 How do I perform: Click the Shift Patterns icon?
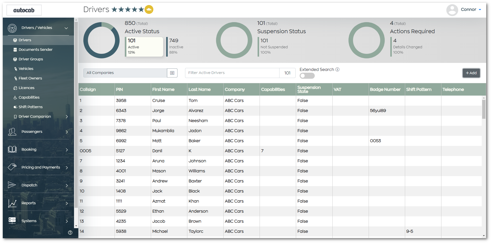tap(16, 107)
